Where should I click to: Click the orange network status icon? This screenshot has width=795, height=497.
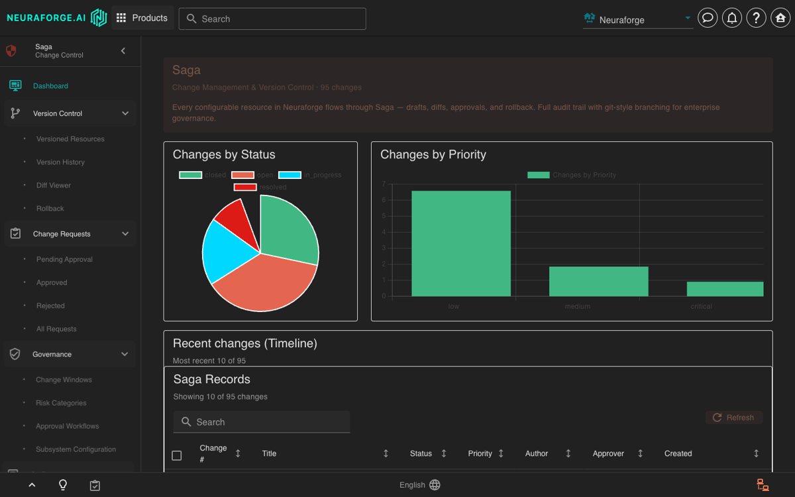point(763,485)
